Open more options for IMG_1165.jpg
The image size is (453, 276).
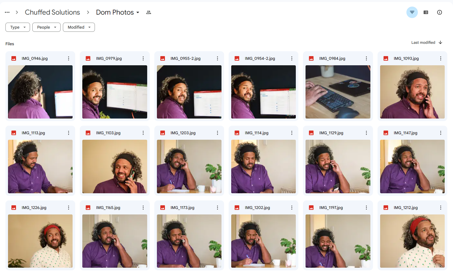pos(143,208)
